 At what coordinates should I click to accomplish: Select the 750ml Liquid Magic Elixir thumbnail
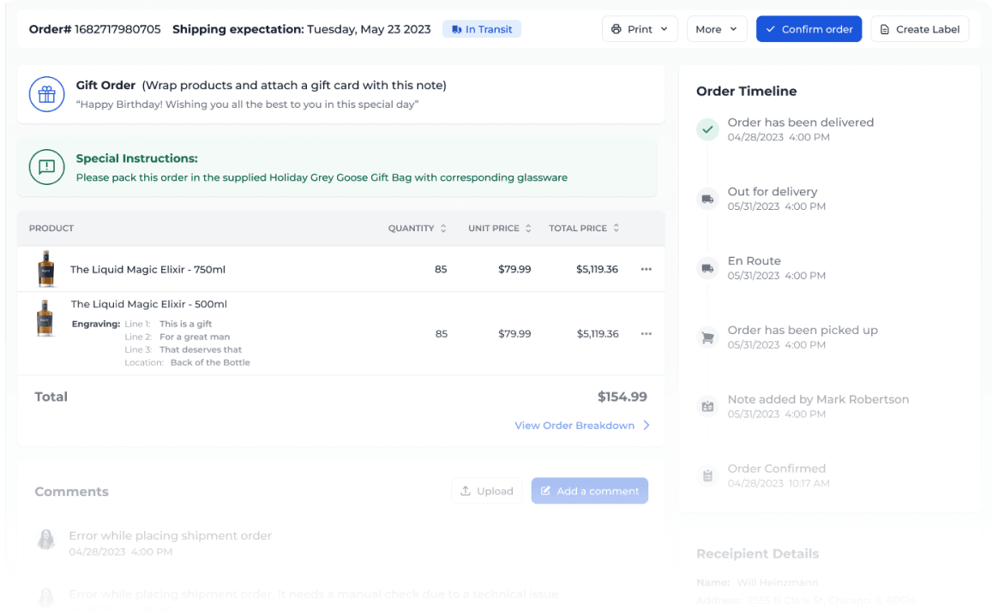(x=45, y=269)
